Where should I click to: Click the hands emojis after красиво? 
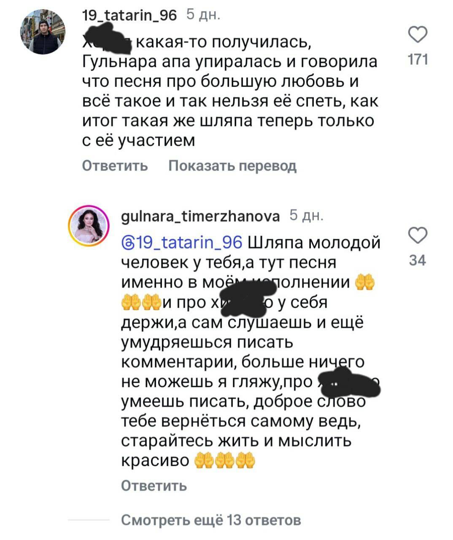click(x=225, y=461)
